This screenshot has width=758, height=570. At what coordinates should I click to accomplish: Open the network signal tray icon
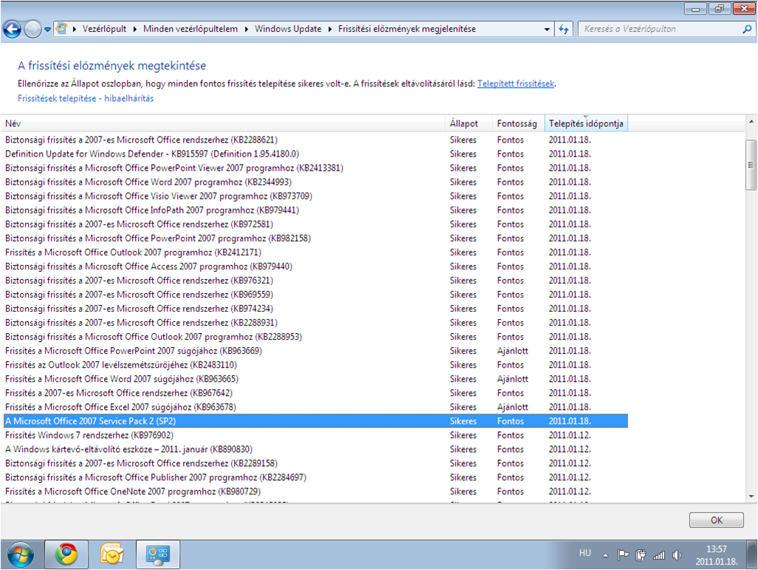pyautogui.click(x=659, y=555)
